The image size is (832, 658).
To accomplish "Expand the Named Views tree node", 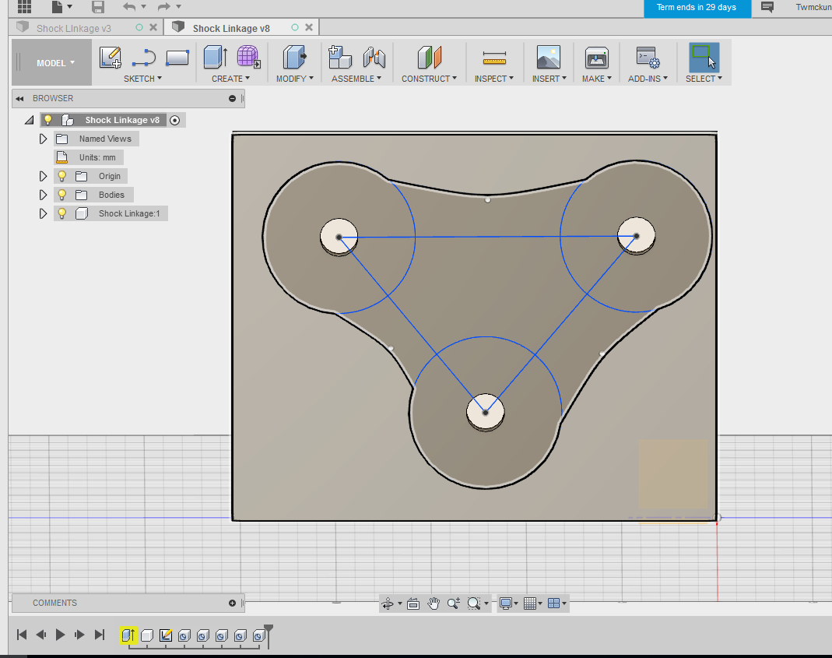I will 44,139.
